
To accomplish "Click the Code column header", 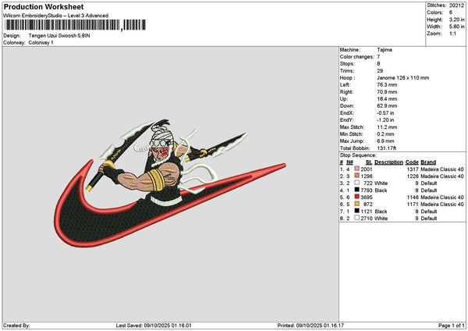I will 412,162.
